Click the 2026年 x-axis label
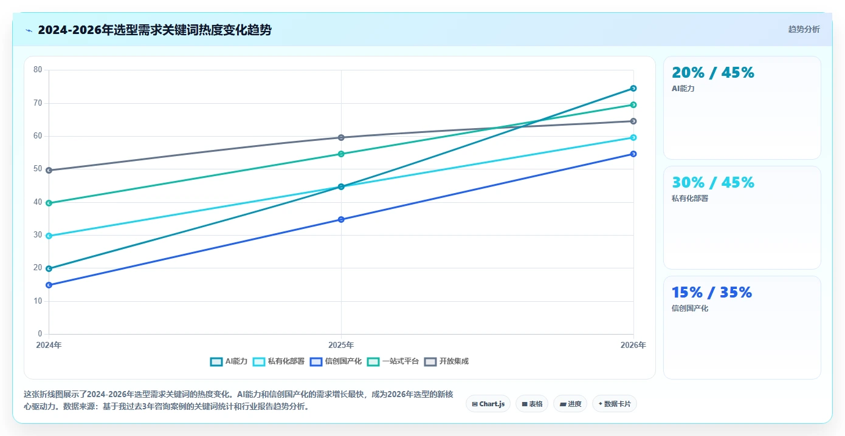The height and width of the screenshot is (436, 845). pyautogui.click(x=633, y=346)
